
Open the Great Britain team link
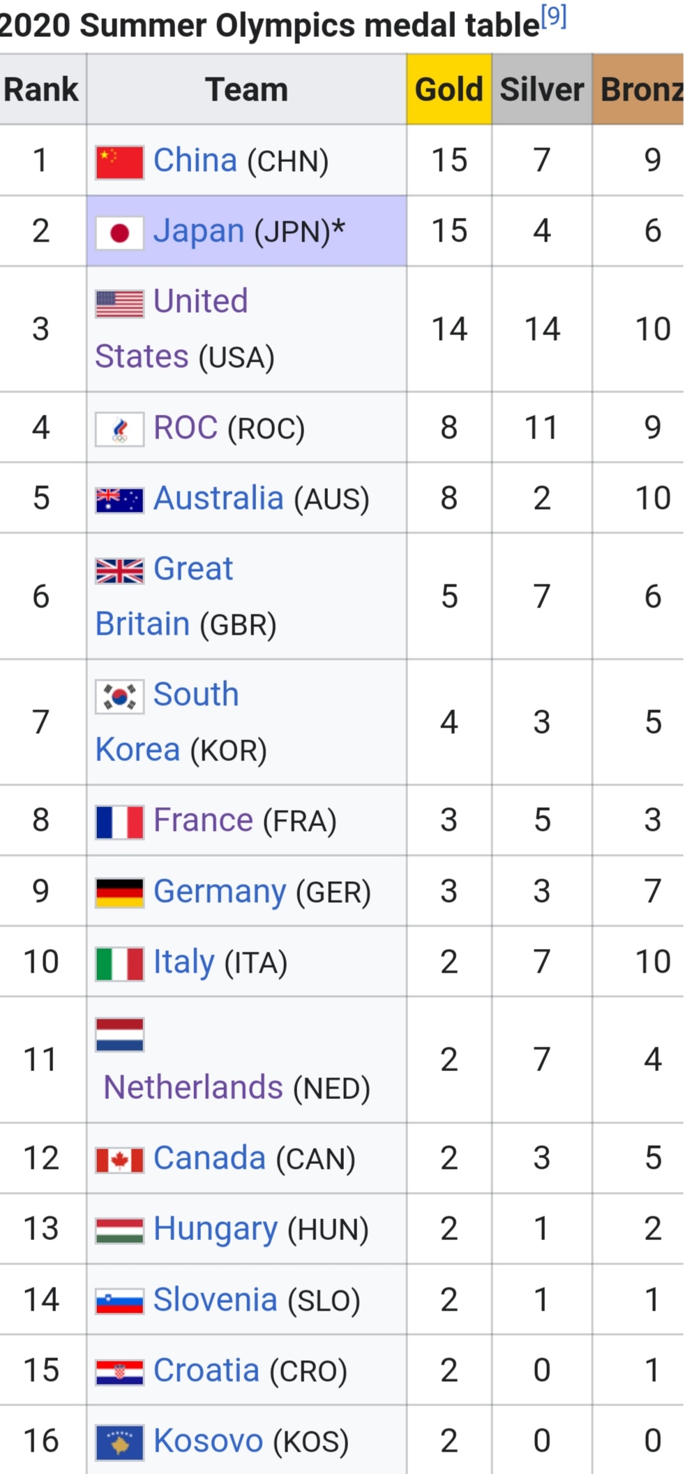165,596
